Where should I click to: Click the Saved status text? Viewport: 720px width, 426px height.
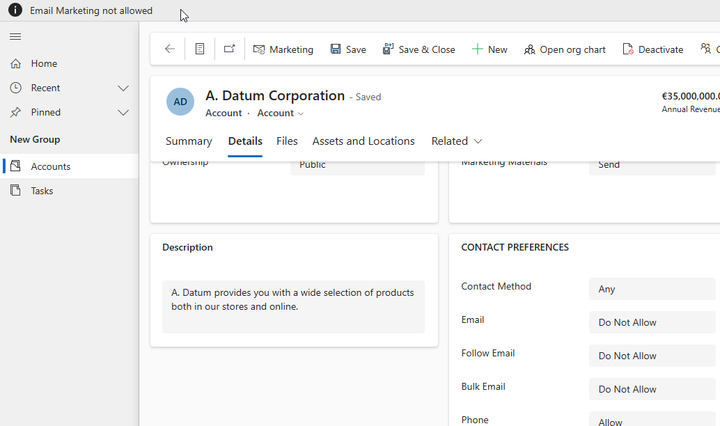coord(368,97)
